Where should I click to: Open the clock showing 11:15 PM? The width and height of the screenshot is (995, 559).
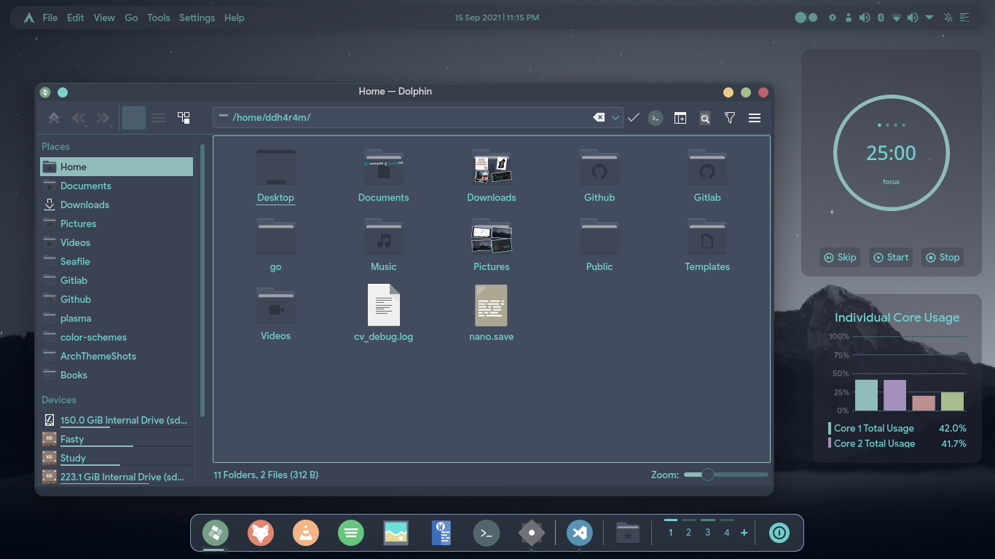(497, 17)
